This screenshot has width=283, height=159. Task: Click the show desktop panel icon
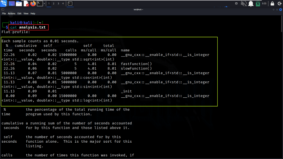pyautogui.click(x=12, y=3)
